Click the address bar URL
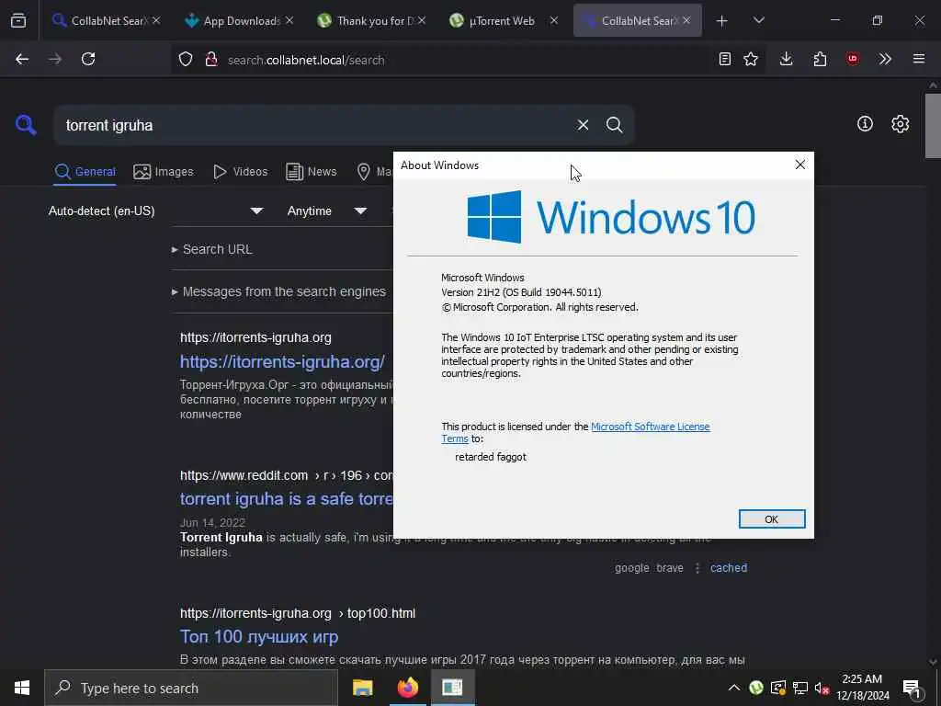941x706 pixels. click(306, 60)
